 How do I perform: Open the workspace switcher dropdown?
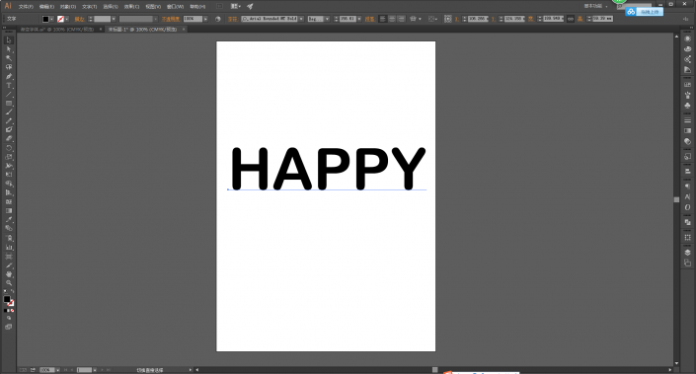(595, 6)
